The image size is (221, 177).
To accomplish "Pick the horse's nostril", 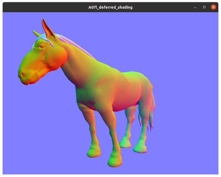I will coord(22,73).
